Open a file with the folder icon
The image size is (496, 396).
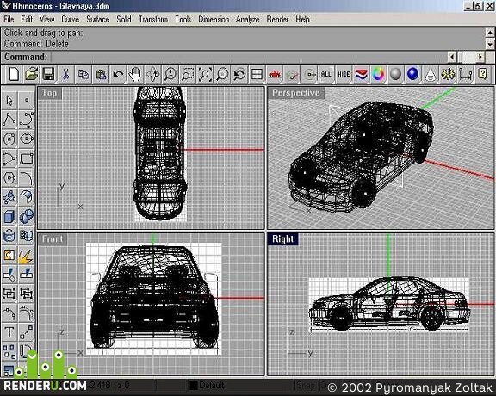31,74
